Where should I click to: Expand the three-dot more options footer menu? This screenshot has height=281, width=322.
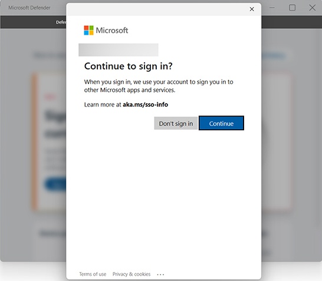click(160, 275)
